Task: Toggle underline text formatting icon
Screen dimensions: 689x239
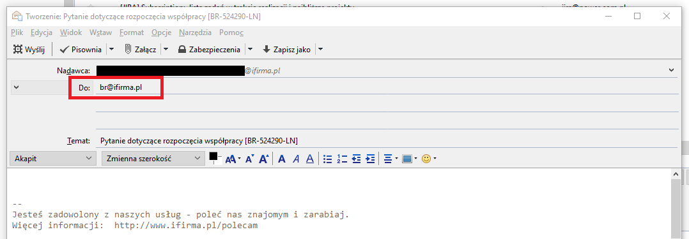Action: coord(310,159)
